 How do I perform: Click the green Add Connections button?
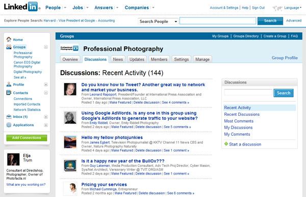point(27,138)
